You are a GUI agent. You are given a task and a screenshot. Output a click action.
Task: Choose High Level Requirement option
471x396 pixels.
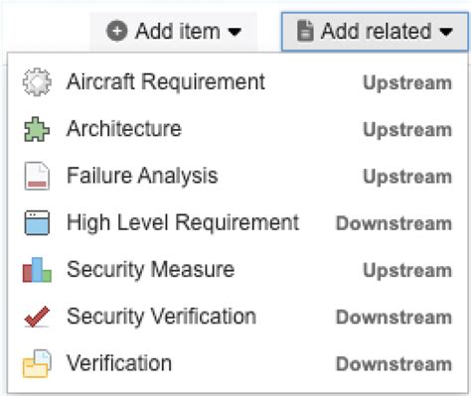point(237,222)
